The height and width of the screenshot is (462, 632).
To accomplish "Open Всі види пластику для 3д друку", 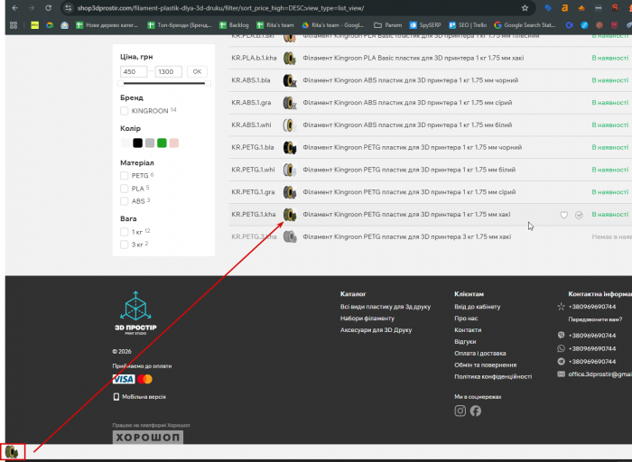I will (386, 307).
